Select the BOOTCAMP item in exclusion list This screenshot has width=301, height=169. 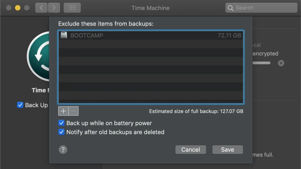(x=151, y=35)
